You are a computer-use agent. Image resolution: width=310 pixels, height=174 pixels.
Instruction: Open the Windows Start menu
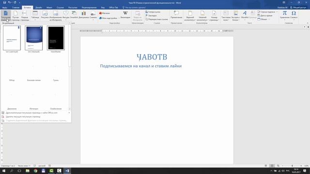[3, 171]
